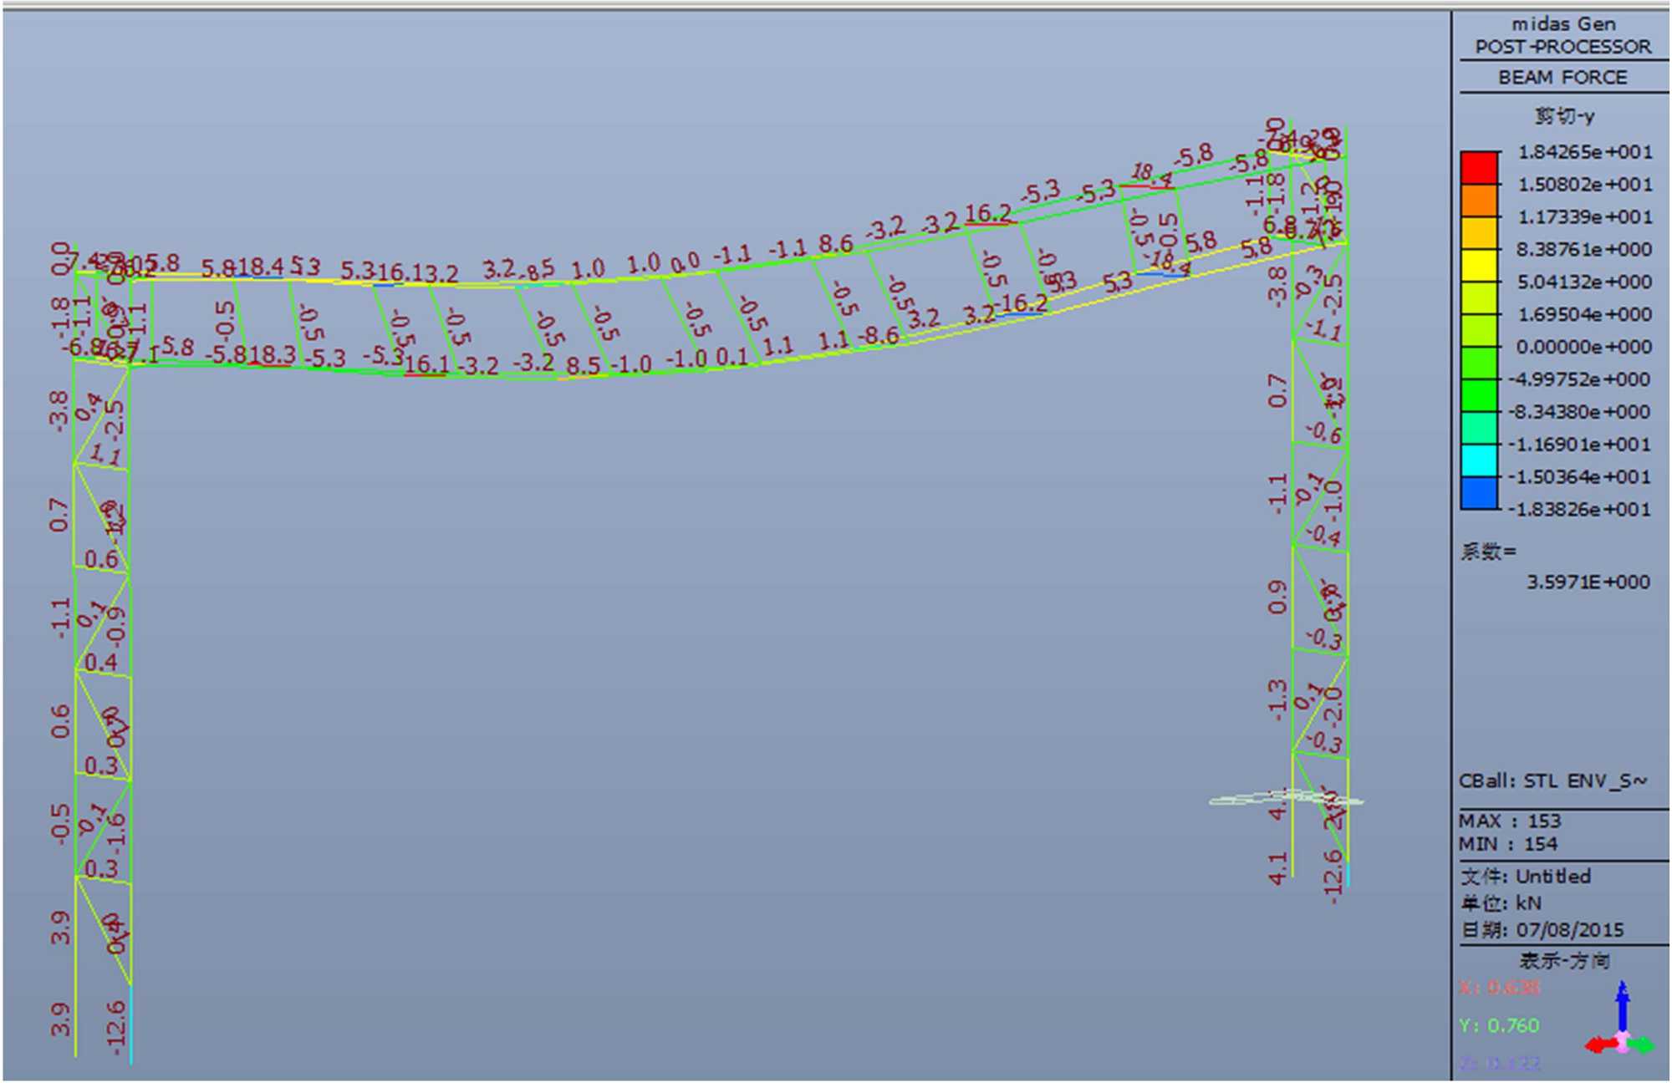Screen dimensions: 1672x1083
Task: Click the BEAM FORCE legend title
Action: 1562,78
